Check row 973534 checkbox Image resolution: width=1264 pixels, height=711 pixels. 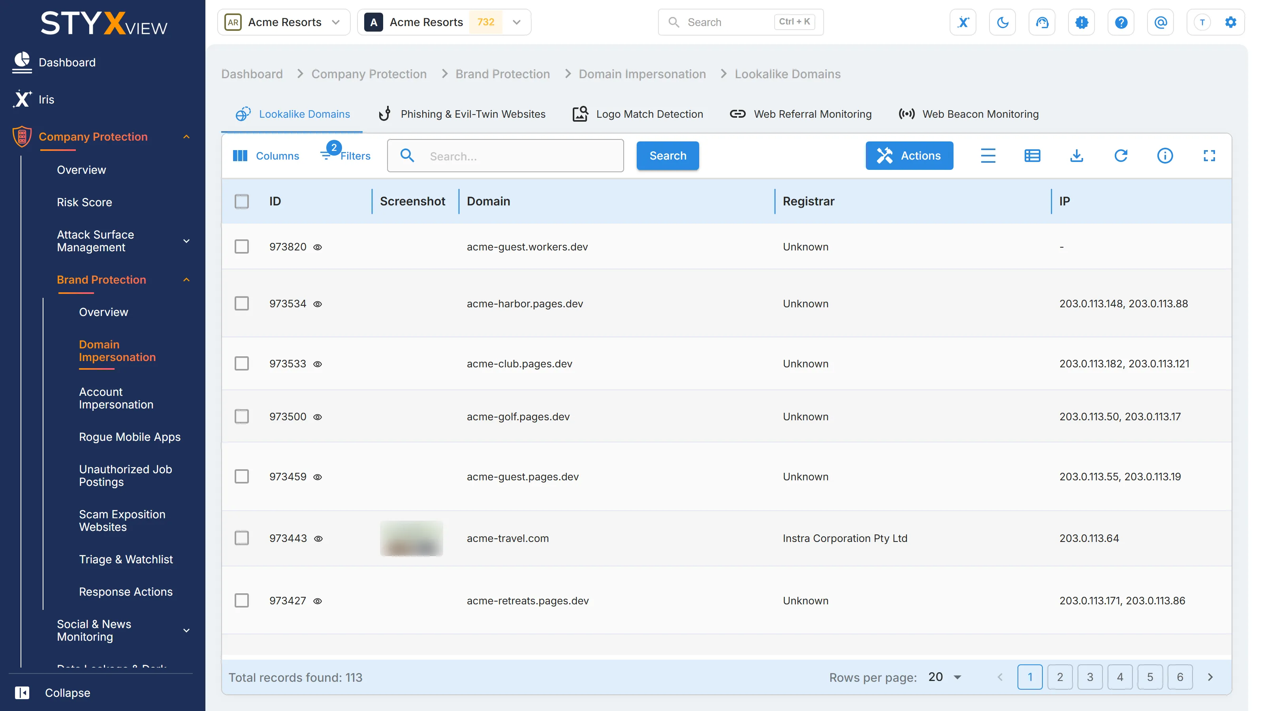coord(241,303)
